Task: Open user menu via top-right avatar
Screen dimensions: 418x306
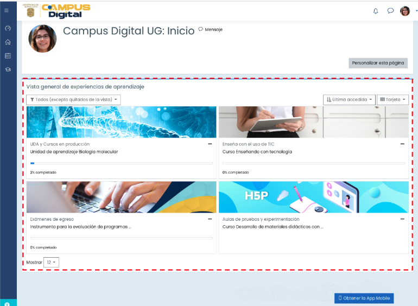Action: (405, 11)
